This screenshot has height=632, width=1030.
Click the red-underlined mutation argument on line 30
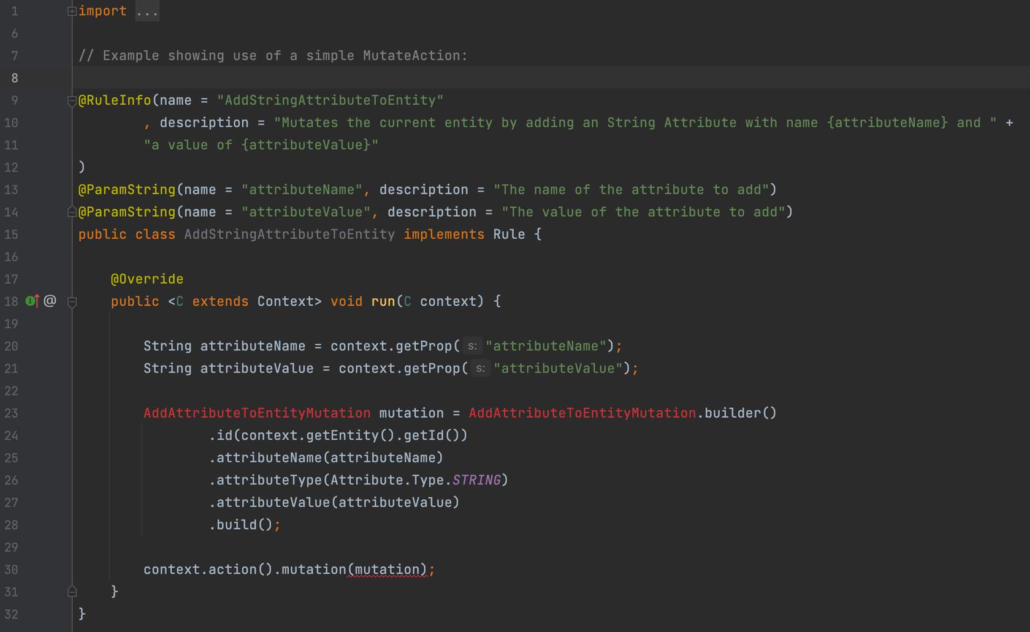(387, 570)
